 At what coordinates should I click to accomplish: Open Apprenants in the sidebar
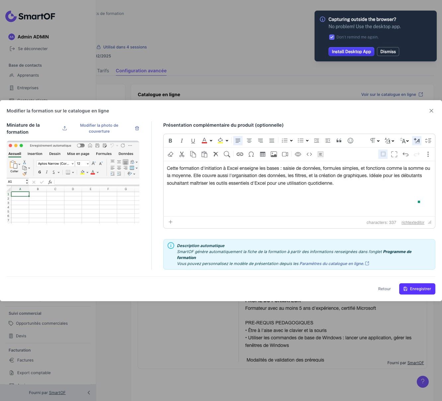click(x=28, y=75)
